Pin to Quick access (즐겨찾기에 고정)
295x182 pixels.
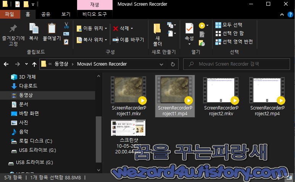(13, 35)
